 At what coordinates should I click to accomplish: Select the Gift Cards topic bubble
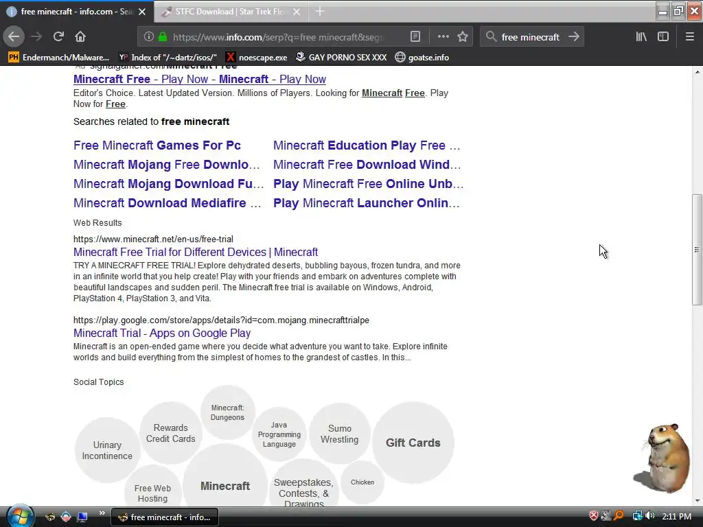tap(413, 443)
